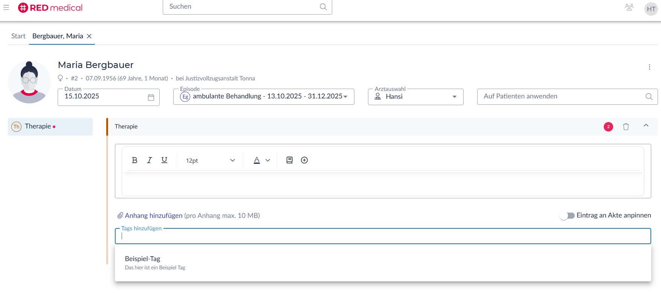This screenshot has width=661, height=293.
Task: Apply underline formatting in the editor
Action: (x=164, y=160)
